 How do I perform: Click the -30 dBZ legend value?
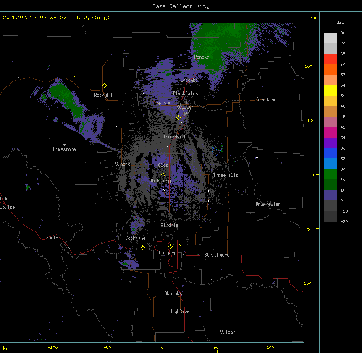point(344,221)
